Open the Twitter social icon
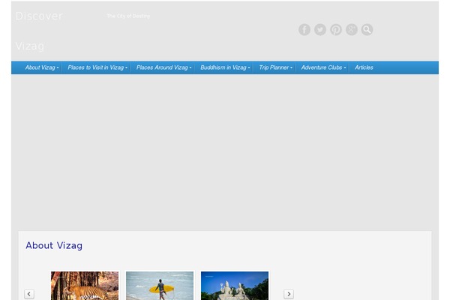 coord(320,29)
